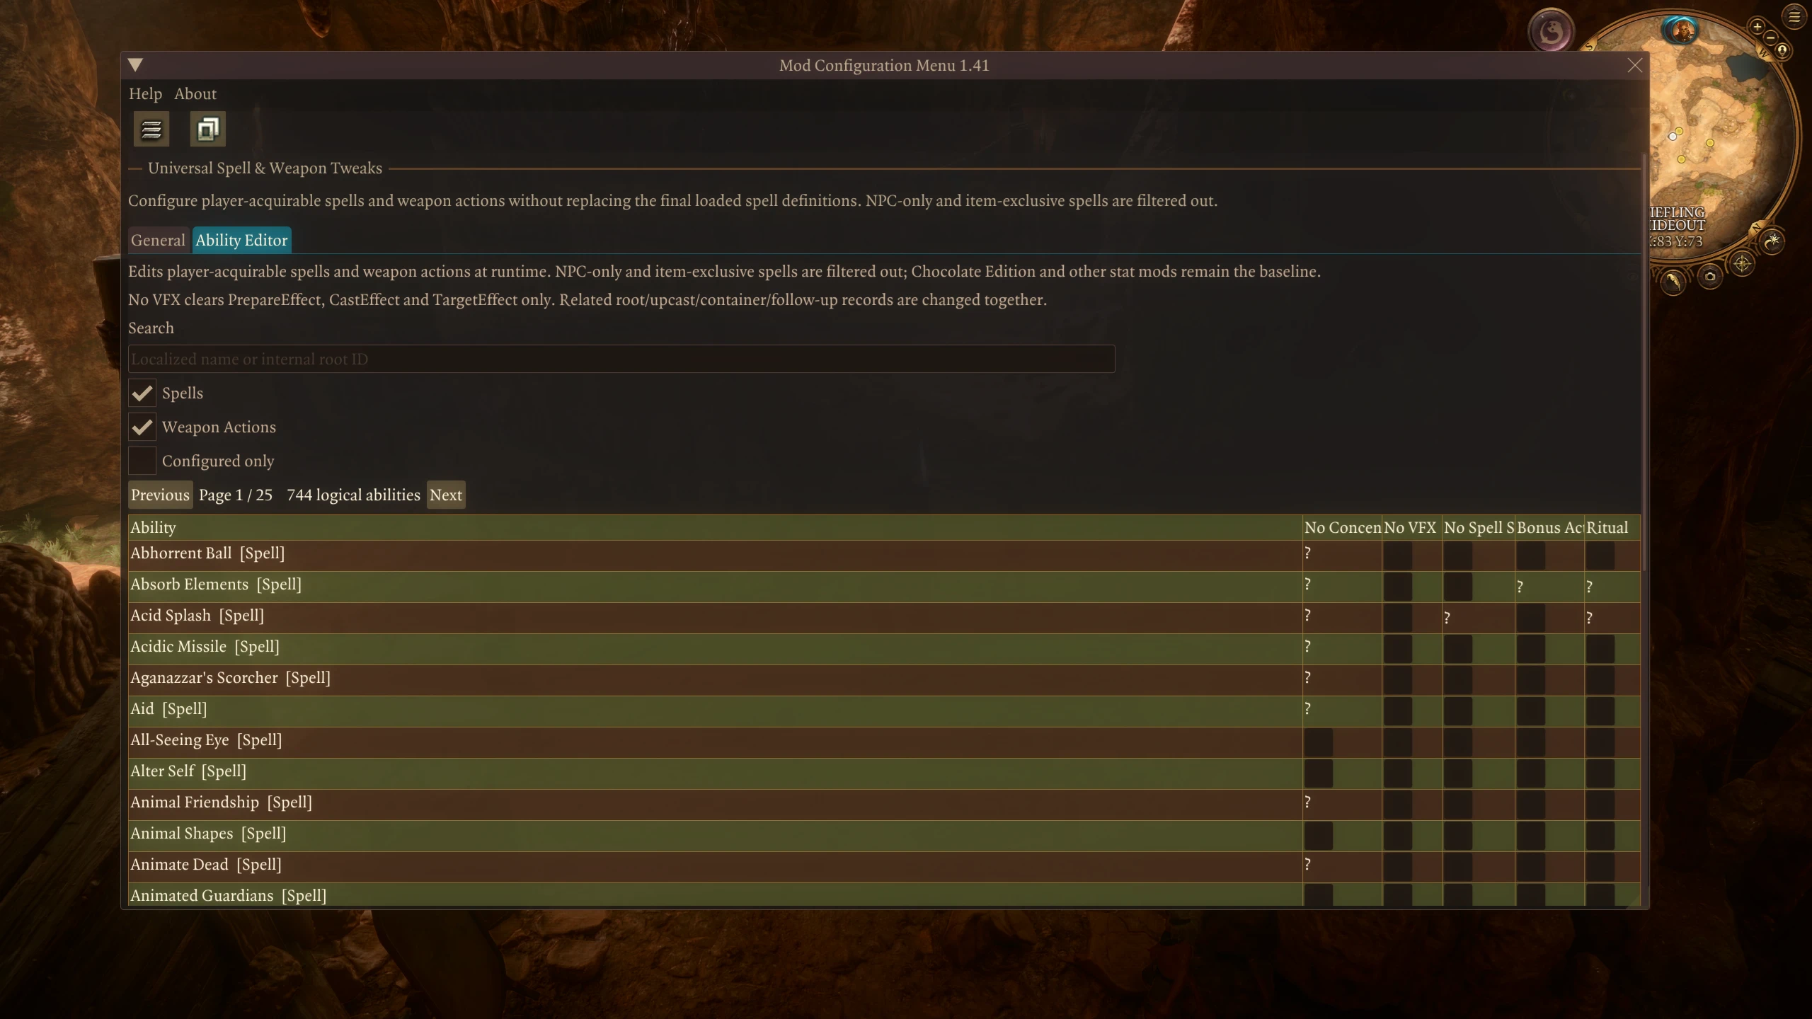The image size is (1812, 1019).
Task: Check Ritual for Animate Dead
Action: coord(1600,868)
